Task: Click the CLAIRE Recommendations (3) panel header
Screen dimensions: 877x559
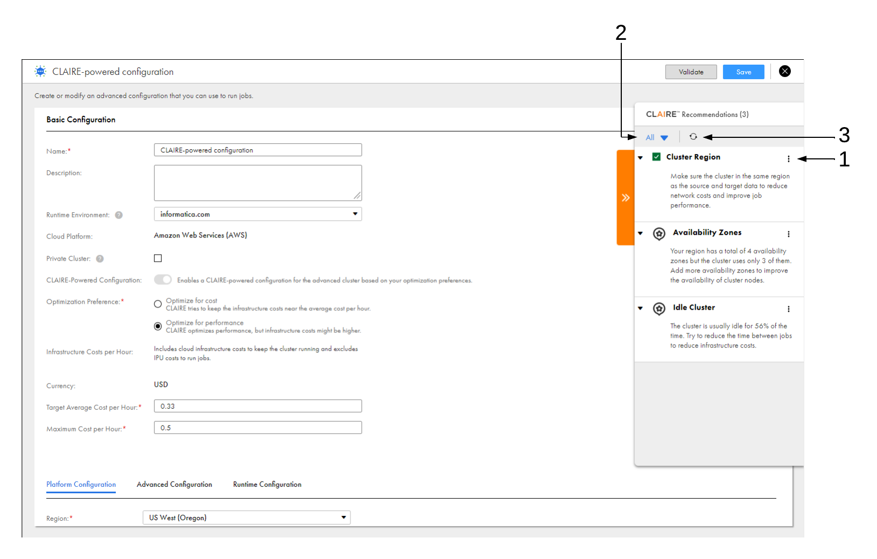Action: pos(697,114)
